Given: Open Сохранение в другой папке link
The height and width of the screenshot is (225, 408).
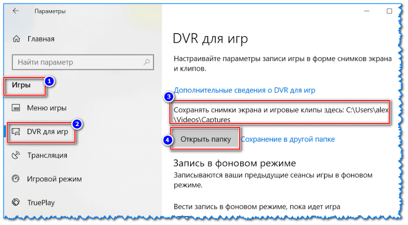Looking at the screenshot, I should (288, 139).
